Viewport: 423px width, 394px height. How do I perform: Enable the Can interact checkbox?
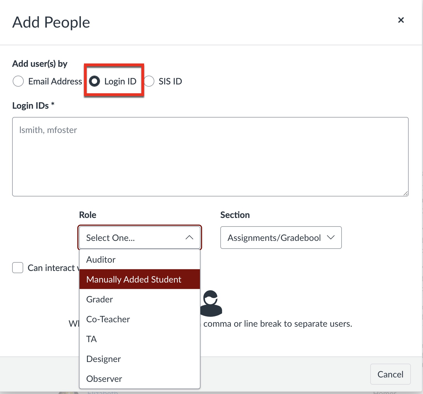[17, 267]
